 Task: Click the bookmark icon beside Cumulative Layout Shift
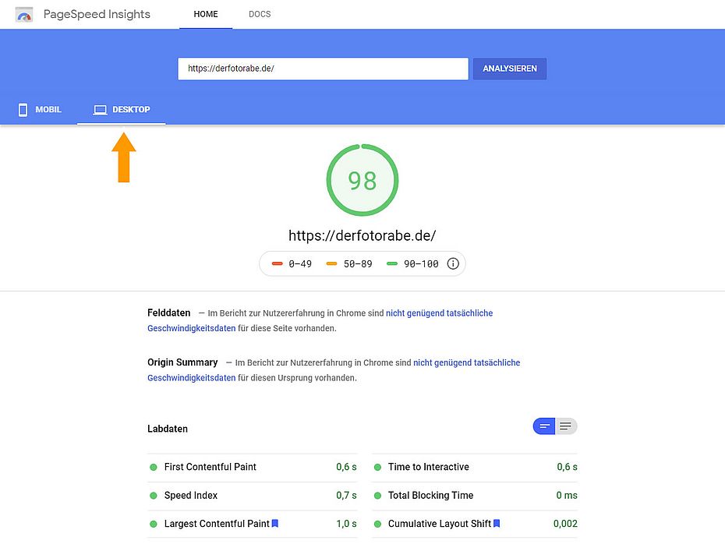pos(497,523)
